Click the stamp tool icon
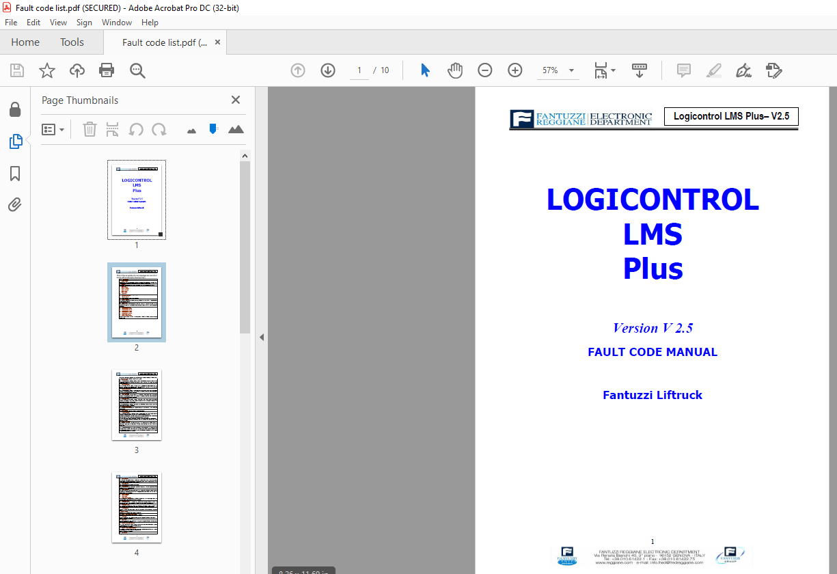837x574 pixels. pyautogui.click(x=773, y=70)
